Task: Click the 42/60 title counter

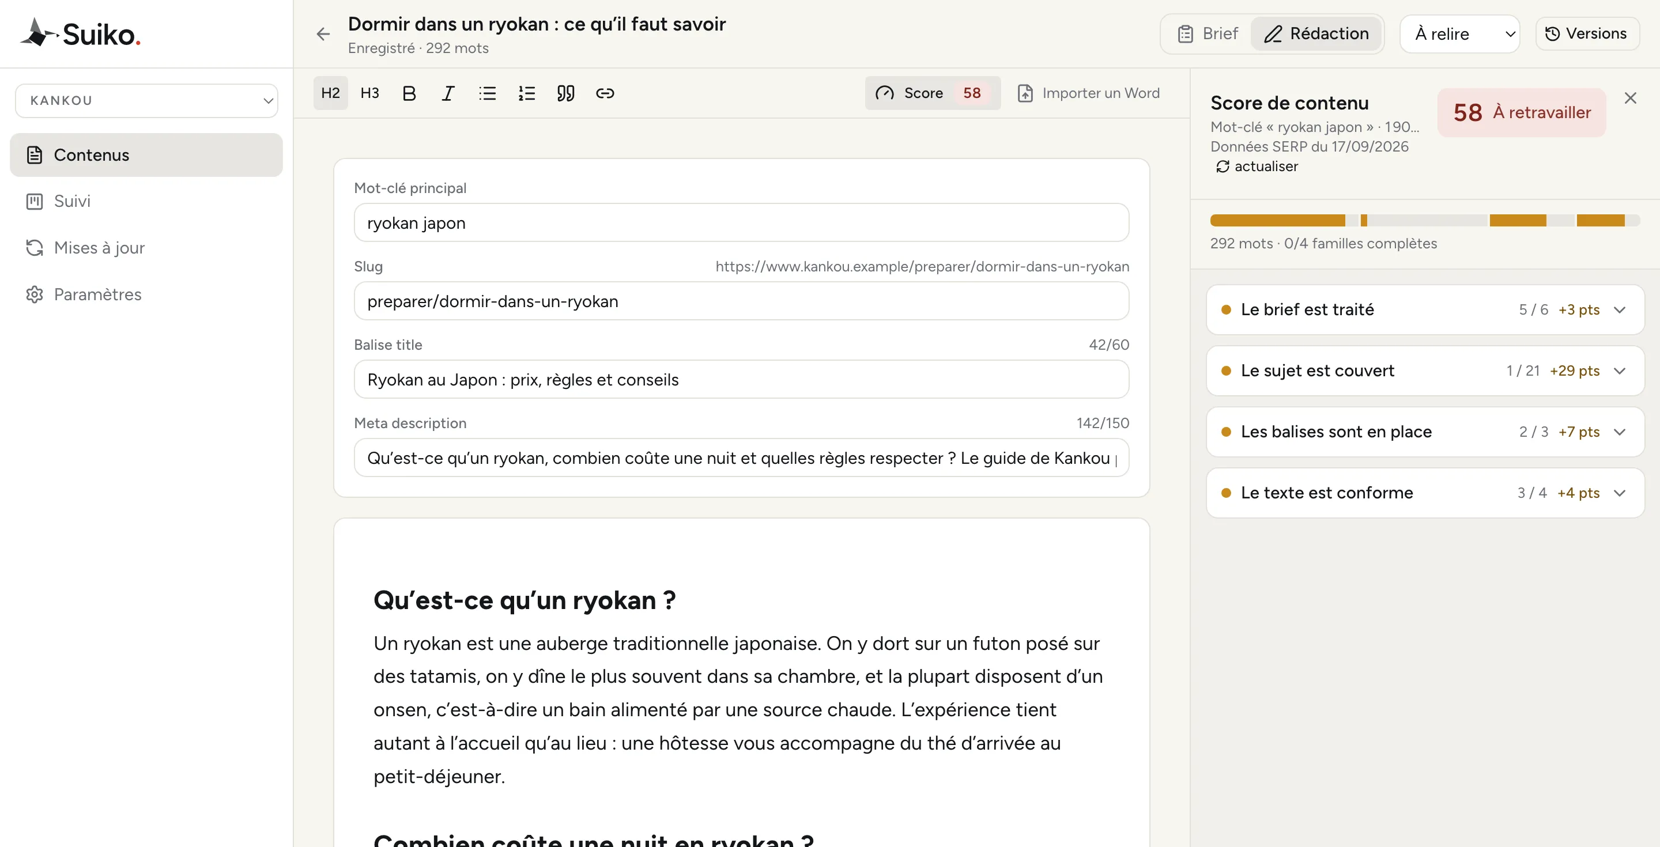Action: coord(1109,345)
